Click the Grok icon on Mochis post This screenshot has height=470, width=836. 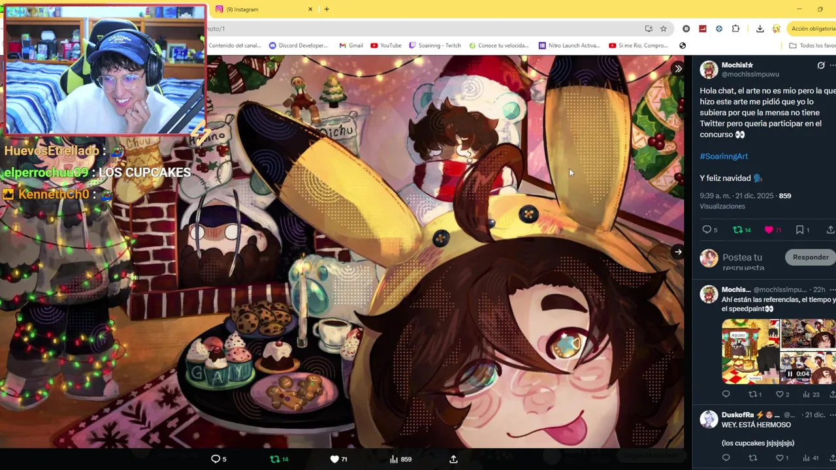(821, 65)
